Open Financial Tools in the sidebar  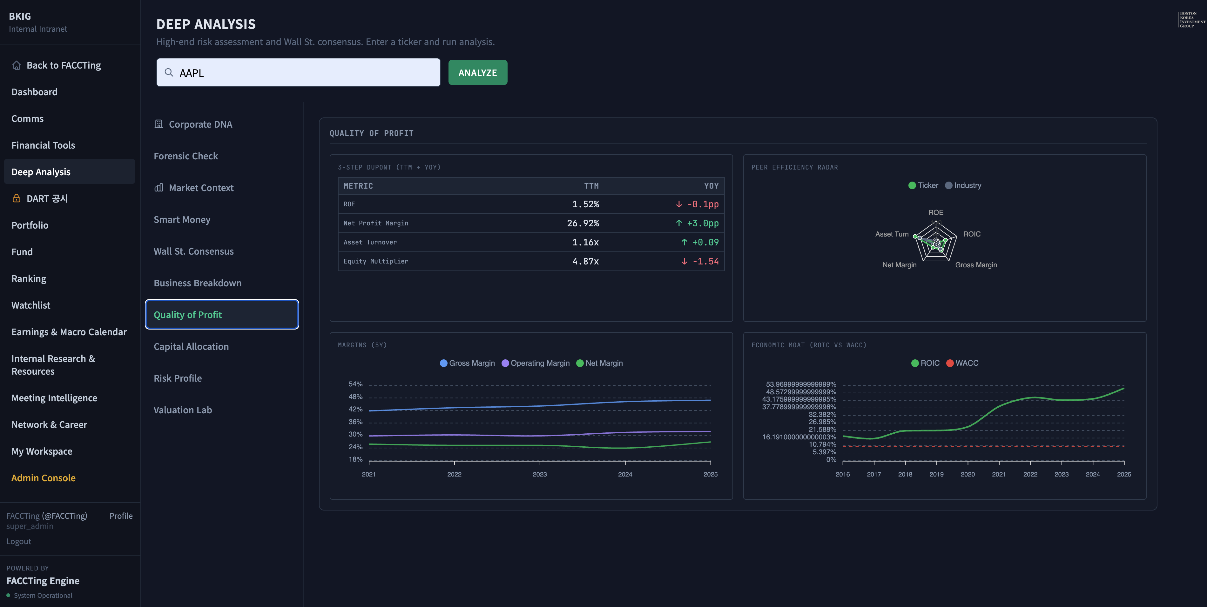point(43,145)
